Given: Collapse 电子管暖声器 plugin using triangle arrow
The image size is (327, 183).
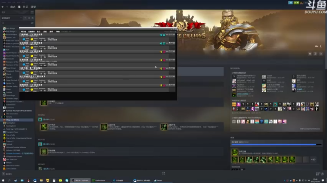Looking at the screenshot, I should pos(172,76).
